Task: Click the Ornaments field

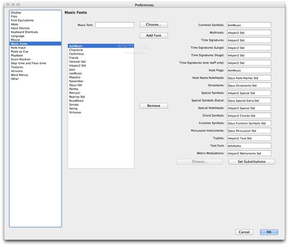Action: pyautogui.click(x=249, y=85)
